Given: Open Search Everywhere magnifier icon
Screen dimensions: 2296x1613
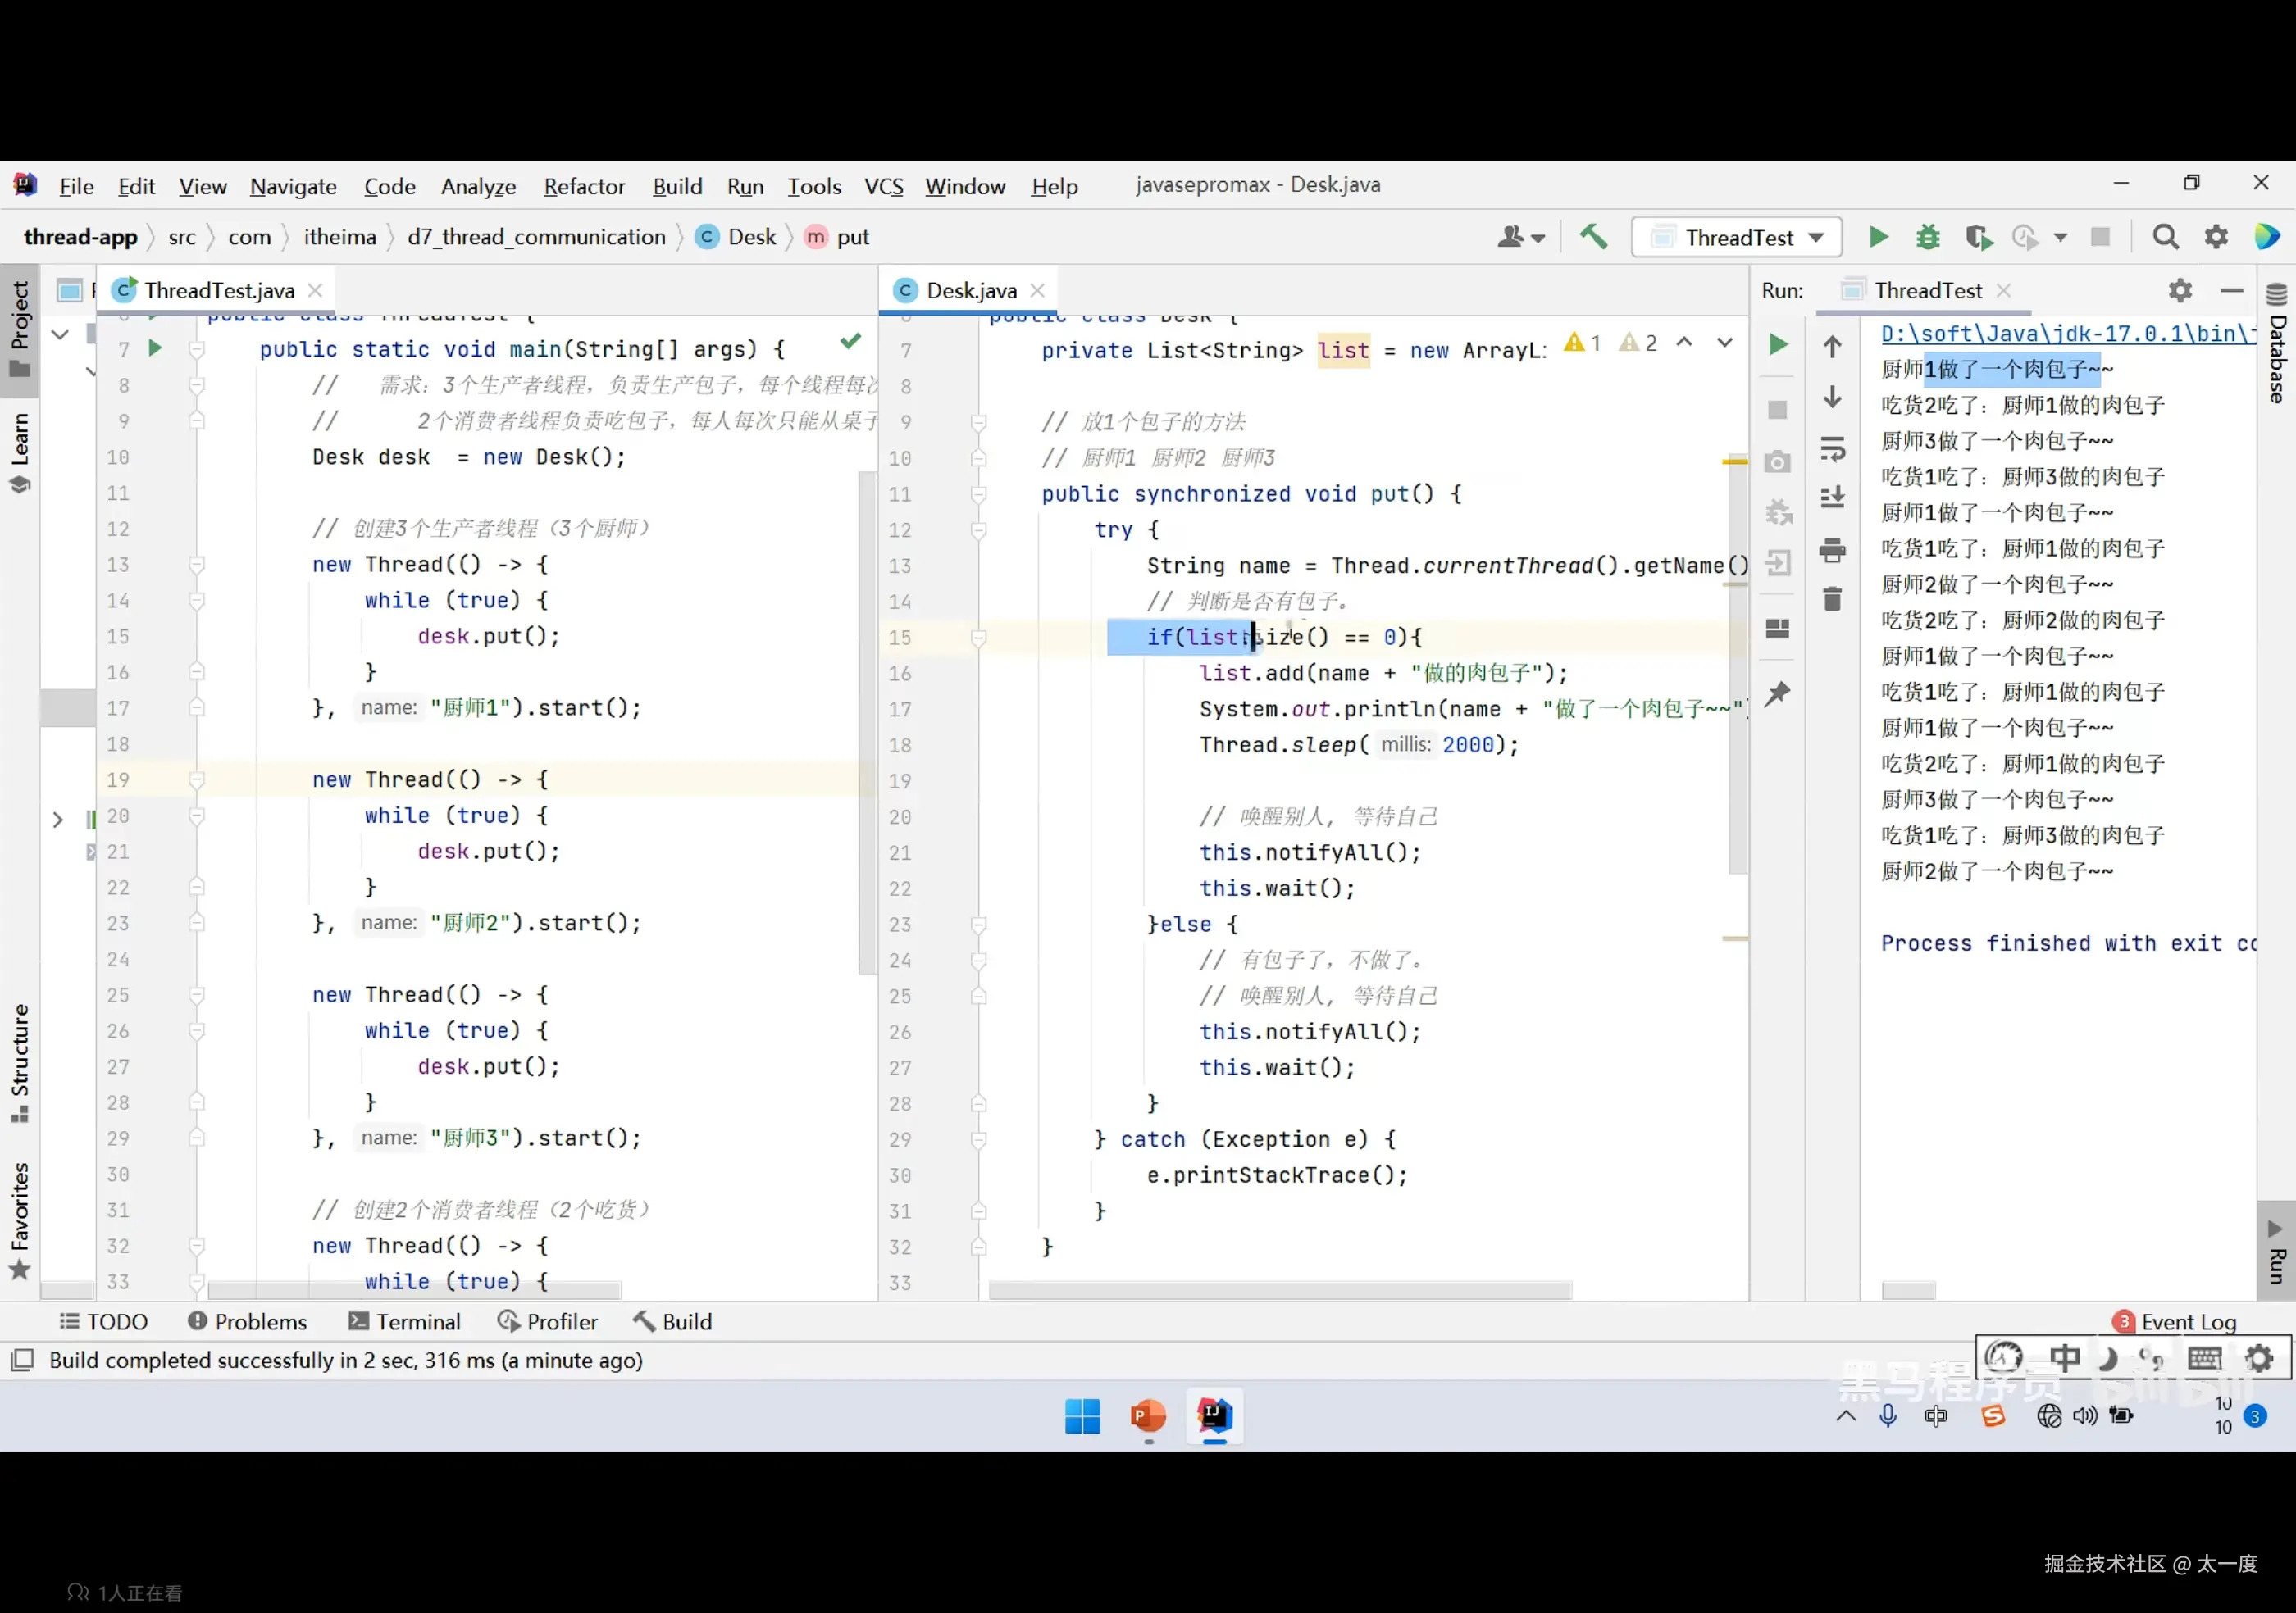Looking at the screenshot, I should point(2165,237).
